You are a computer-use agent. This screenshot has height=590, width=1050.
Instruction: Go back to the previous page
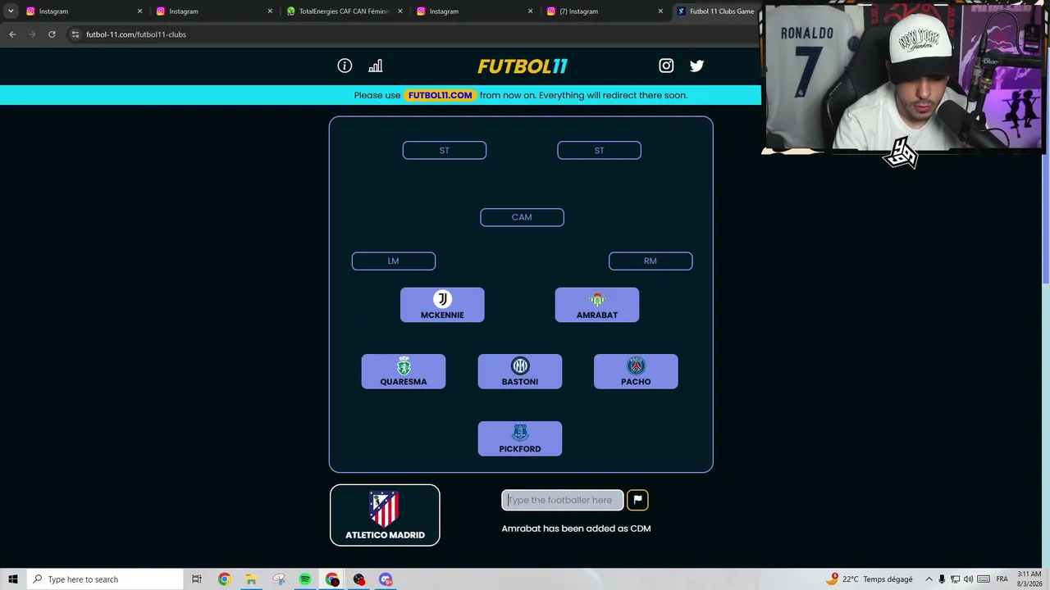[12, 34]
